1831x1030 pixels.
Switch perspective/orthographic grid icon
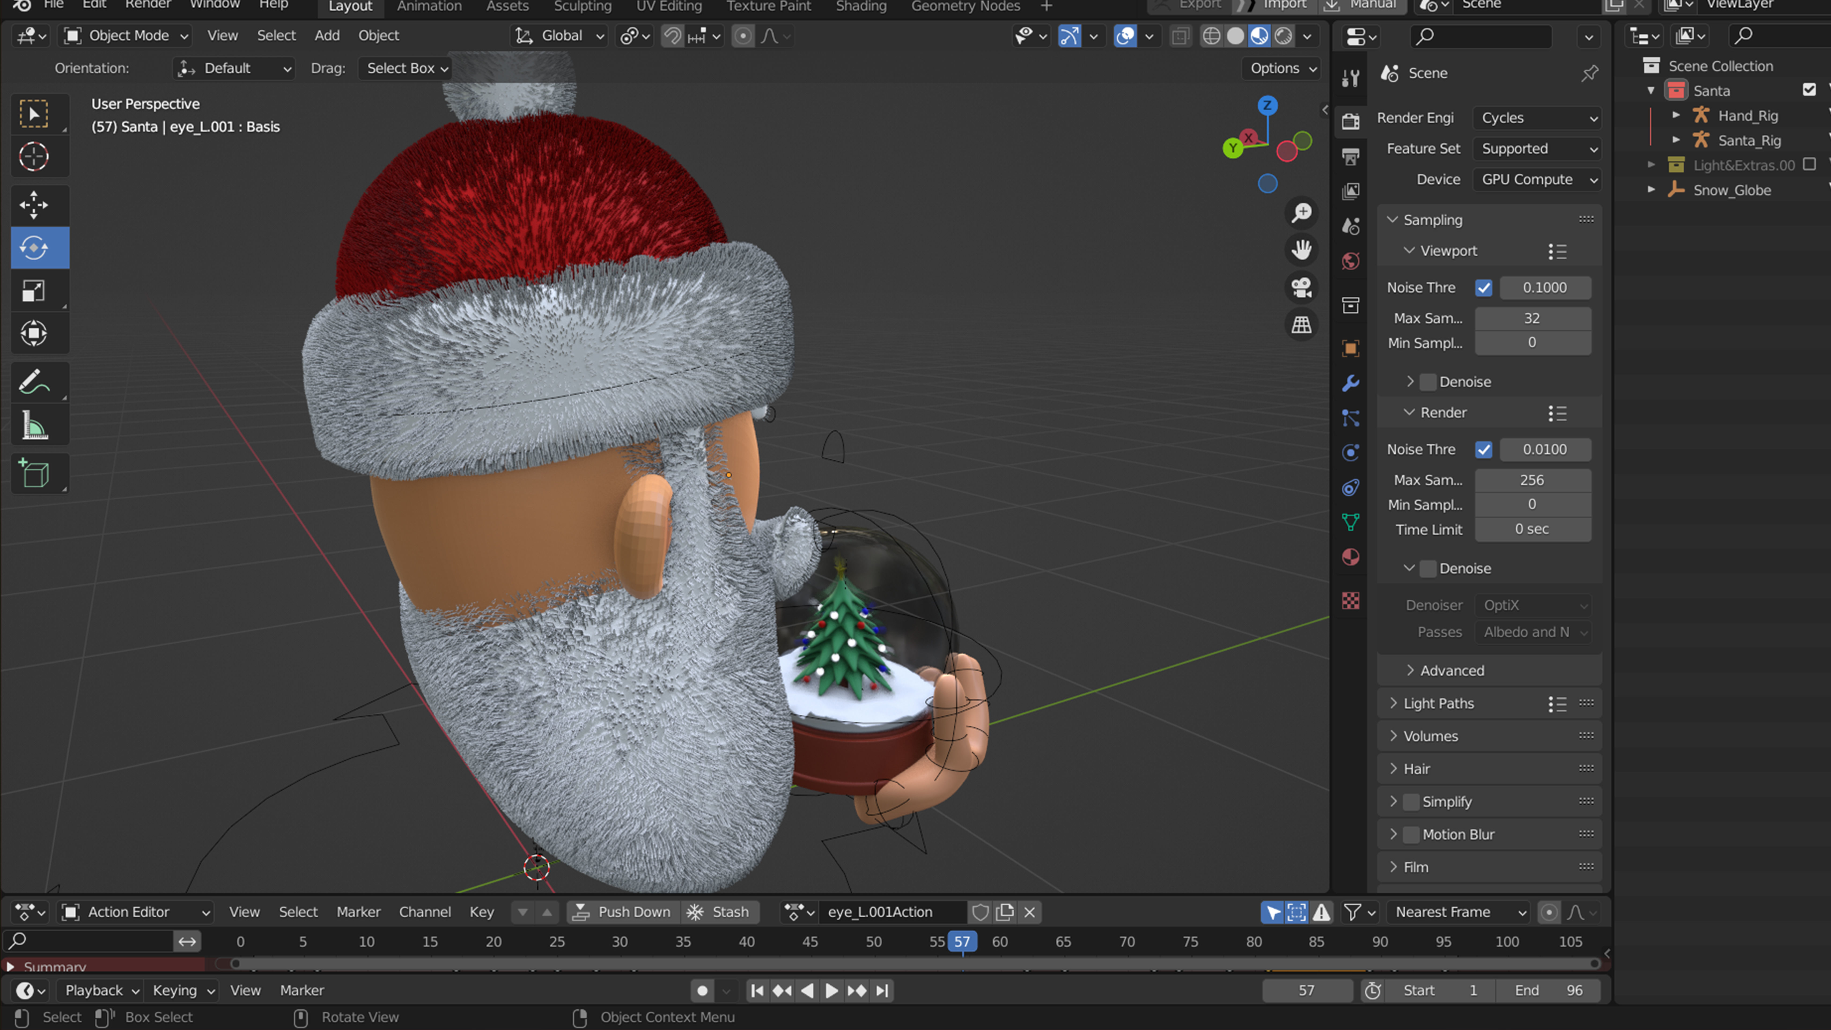click(x=1302, y=326)
